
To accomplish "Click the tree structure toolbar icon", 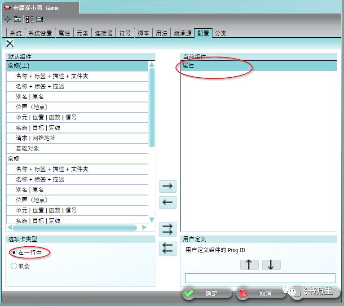I will (29, 19).
